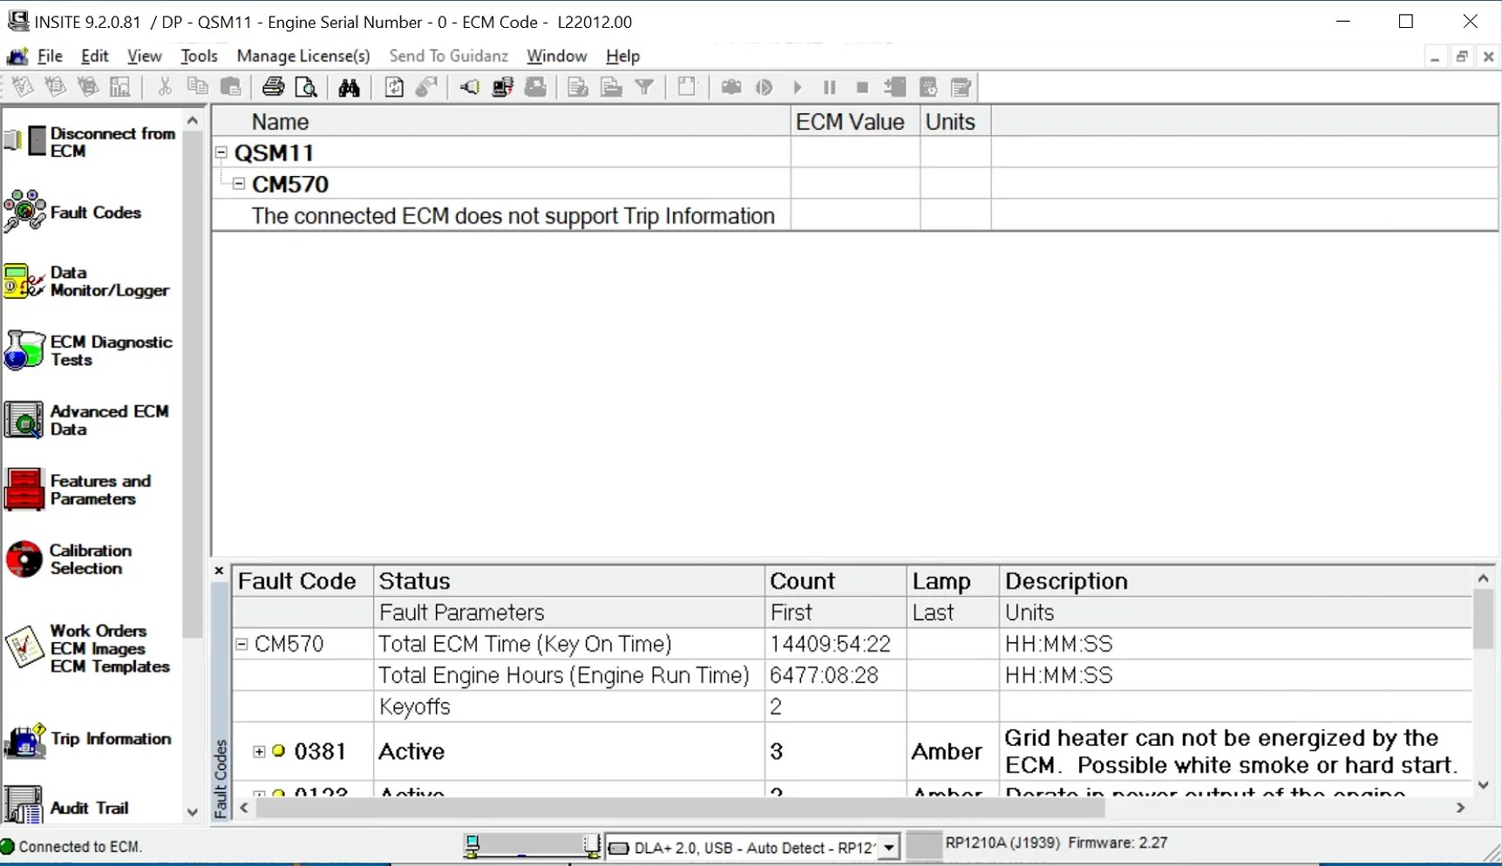1502x866 pixels.
Task: Click Disconnect from ECM
Action: pyautogui.click(x=91, y=142)
